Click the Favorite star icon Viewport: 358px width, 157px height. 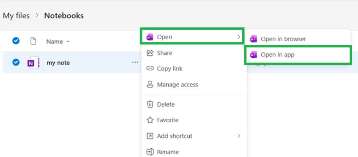click(150, 120)
